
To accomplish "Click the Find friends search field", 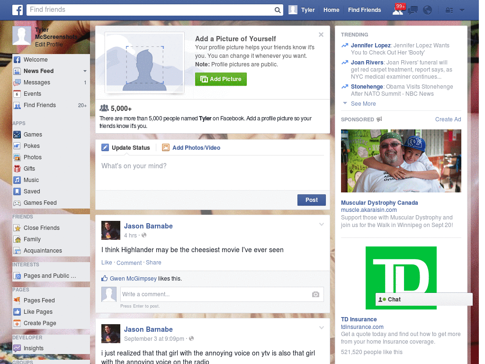I will (150, 10).
